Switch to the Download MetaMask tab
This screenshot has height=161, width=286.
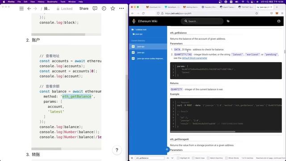(x=154, y=7)
